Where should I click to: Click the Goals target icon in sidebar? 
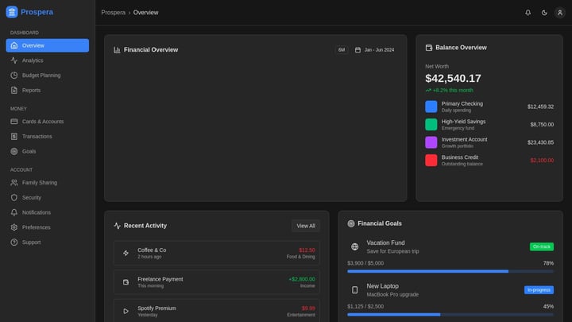(14, 151)
